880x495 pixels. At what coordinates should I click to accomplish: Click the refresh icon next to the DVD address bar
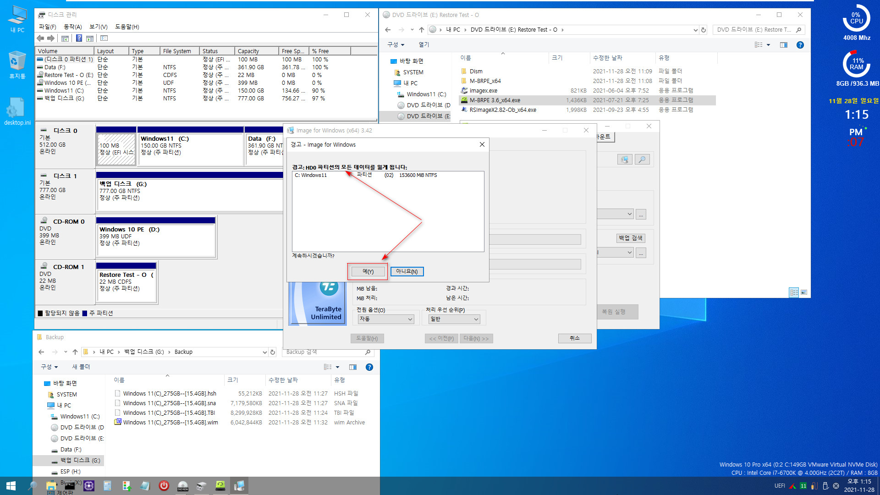pos(704,30)
